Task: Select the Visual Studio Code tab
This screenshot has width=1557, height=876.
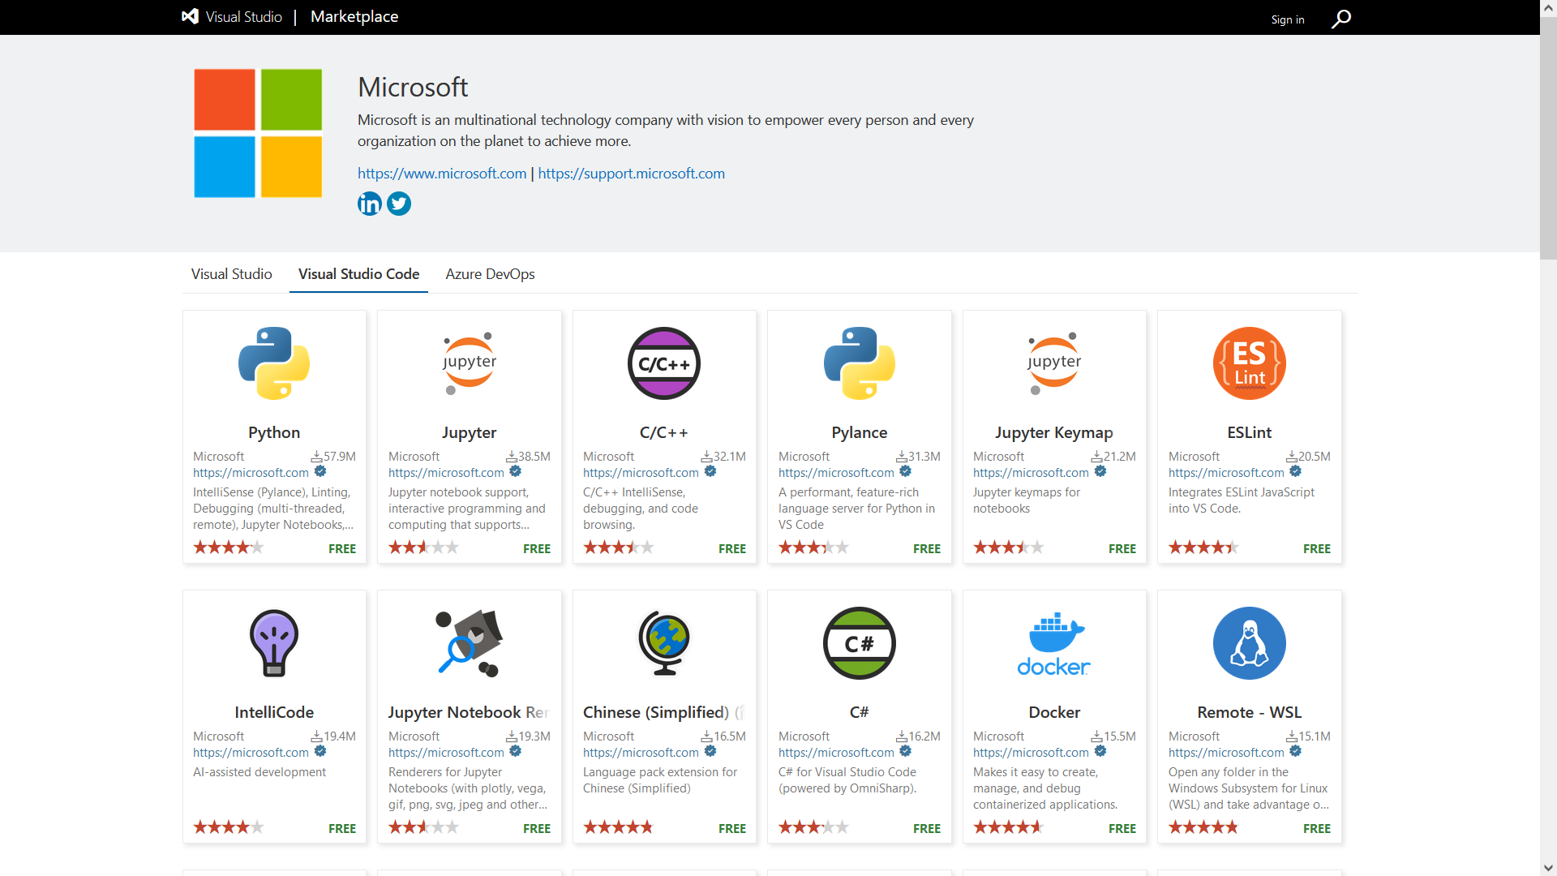Action: tap(358, 274)
